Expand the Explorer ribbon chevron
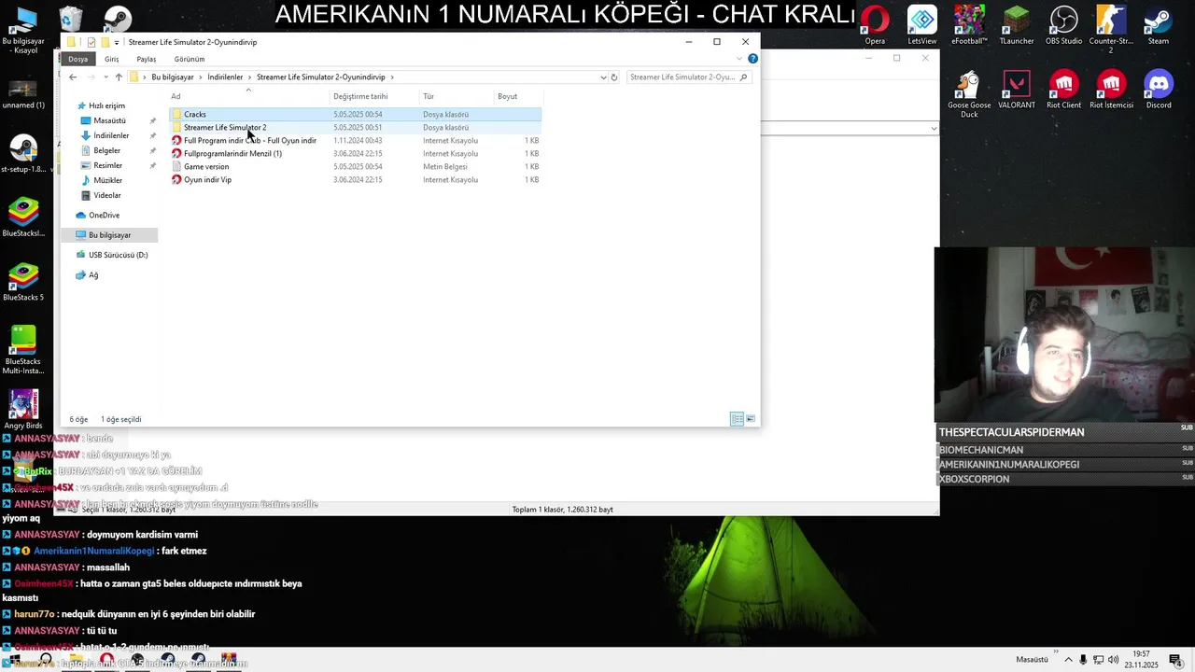This screenshot has width=1195, height=672. coord(740,59)
